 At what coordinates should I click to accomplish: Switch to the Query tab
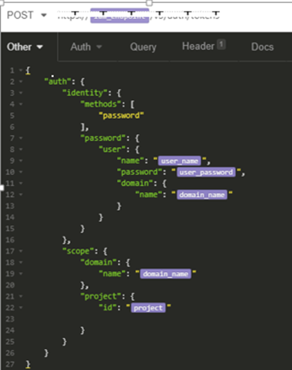(143, 47)
